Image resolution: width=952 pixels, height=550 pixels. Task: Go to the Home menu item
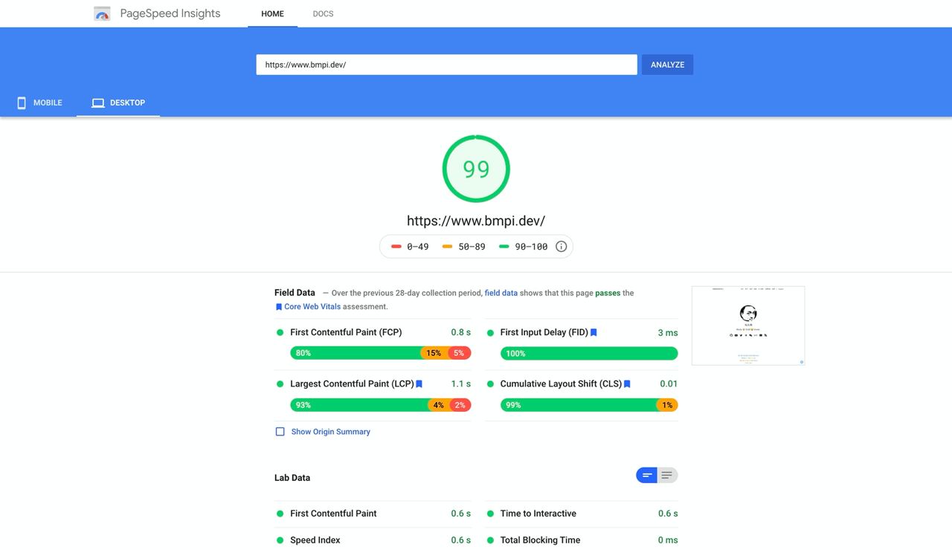tap(272, 14)
